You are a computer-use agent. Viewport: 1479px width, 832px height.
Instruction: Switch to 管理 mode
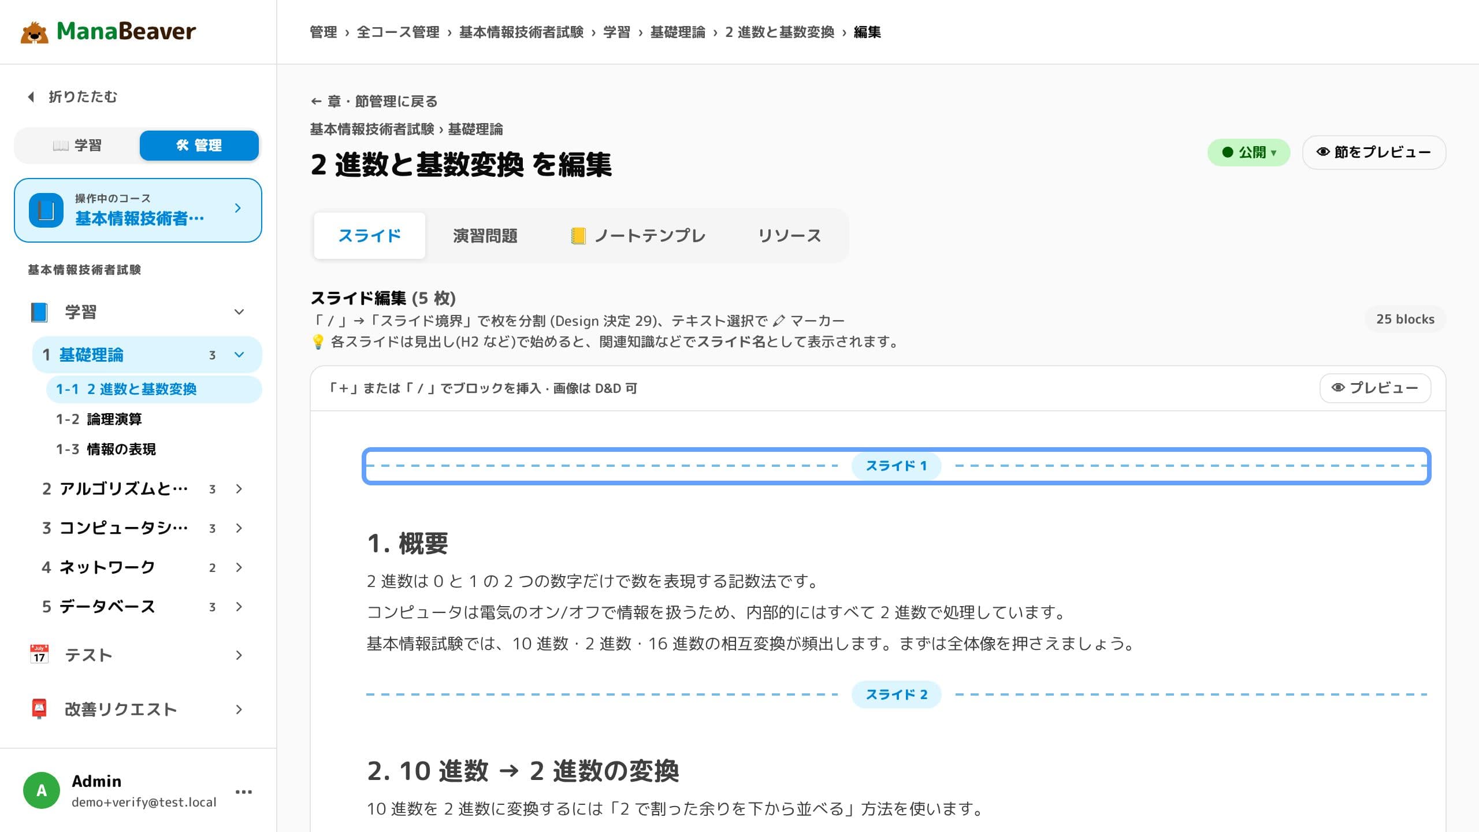[199, 145]
